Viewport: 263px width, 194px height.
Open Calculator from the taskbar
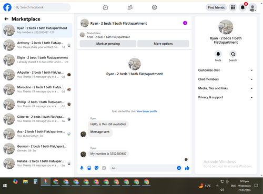coord(35,182)
